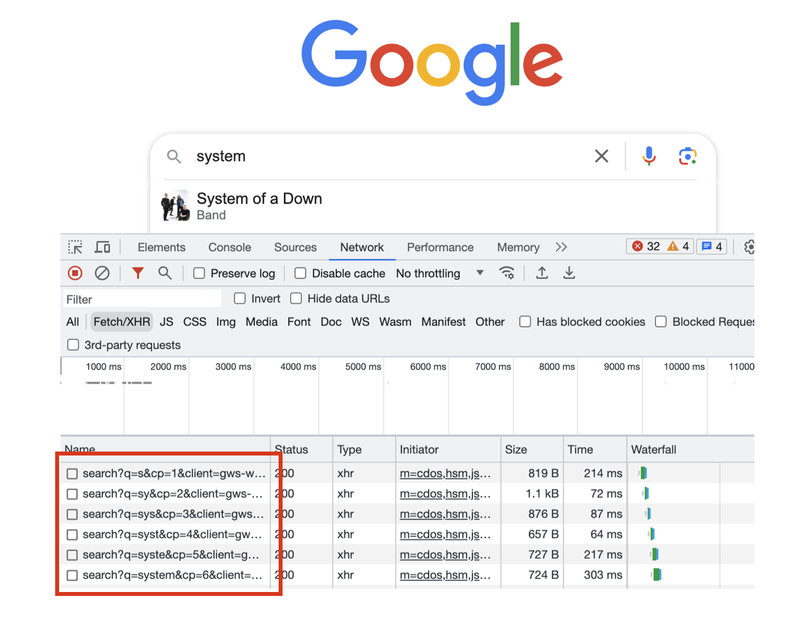This screenshot has width=803, height=634.
Task: Open the Console tab
Action: point(230,247)
